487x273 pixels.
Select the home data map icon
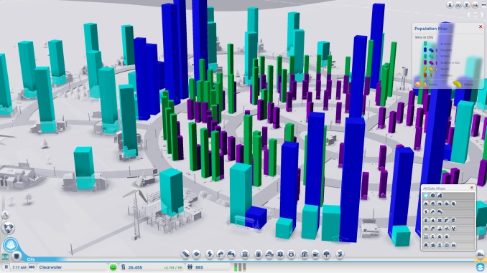click(x=426, y=203)
